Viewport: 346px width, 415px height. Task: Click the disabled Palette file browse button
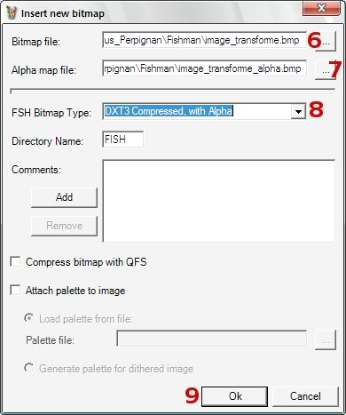326,340
